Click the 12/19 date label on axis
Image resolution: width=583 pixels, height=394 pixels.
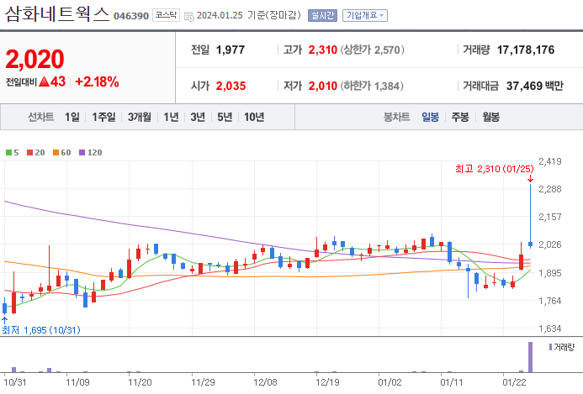[x=327, y=382]
